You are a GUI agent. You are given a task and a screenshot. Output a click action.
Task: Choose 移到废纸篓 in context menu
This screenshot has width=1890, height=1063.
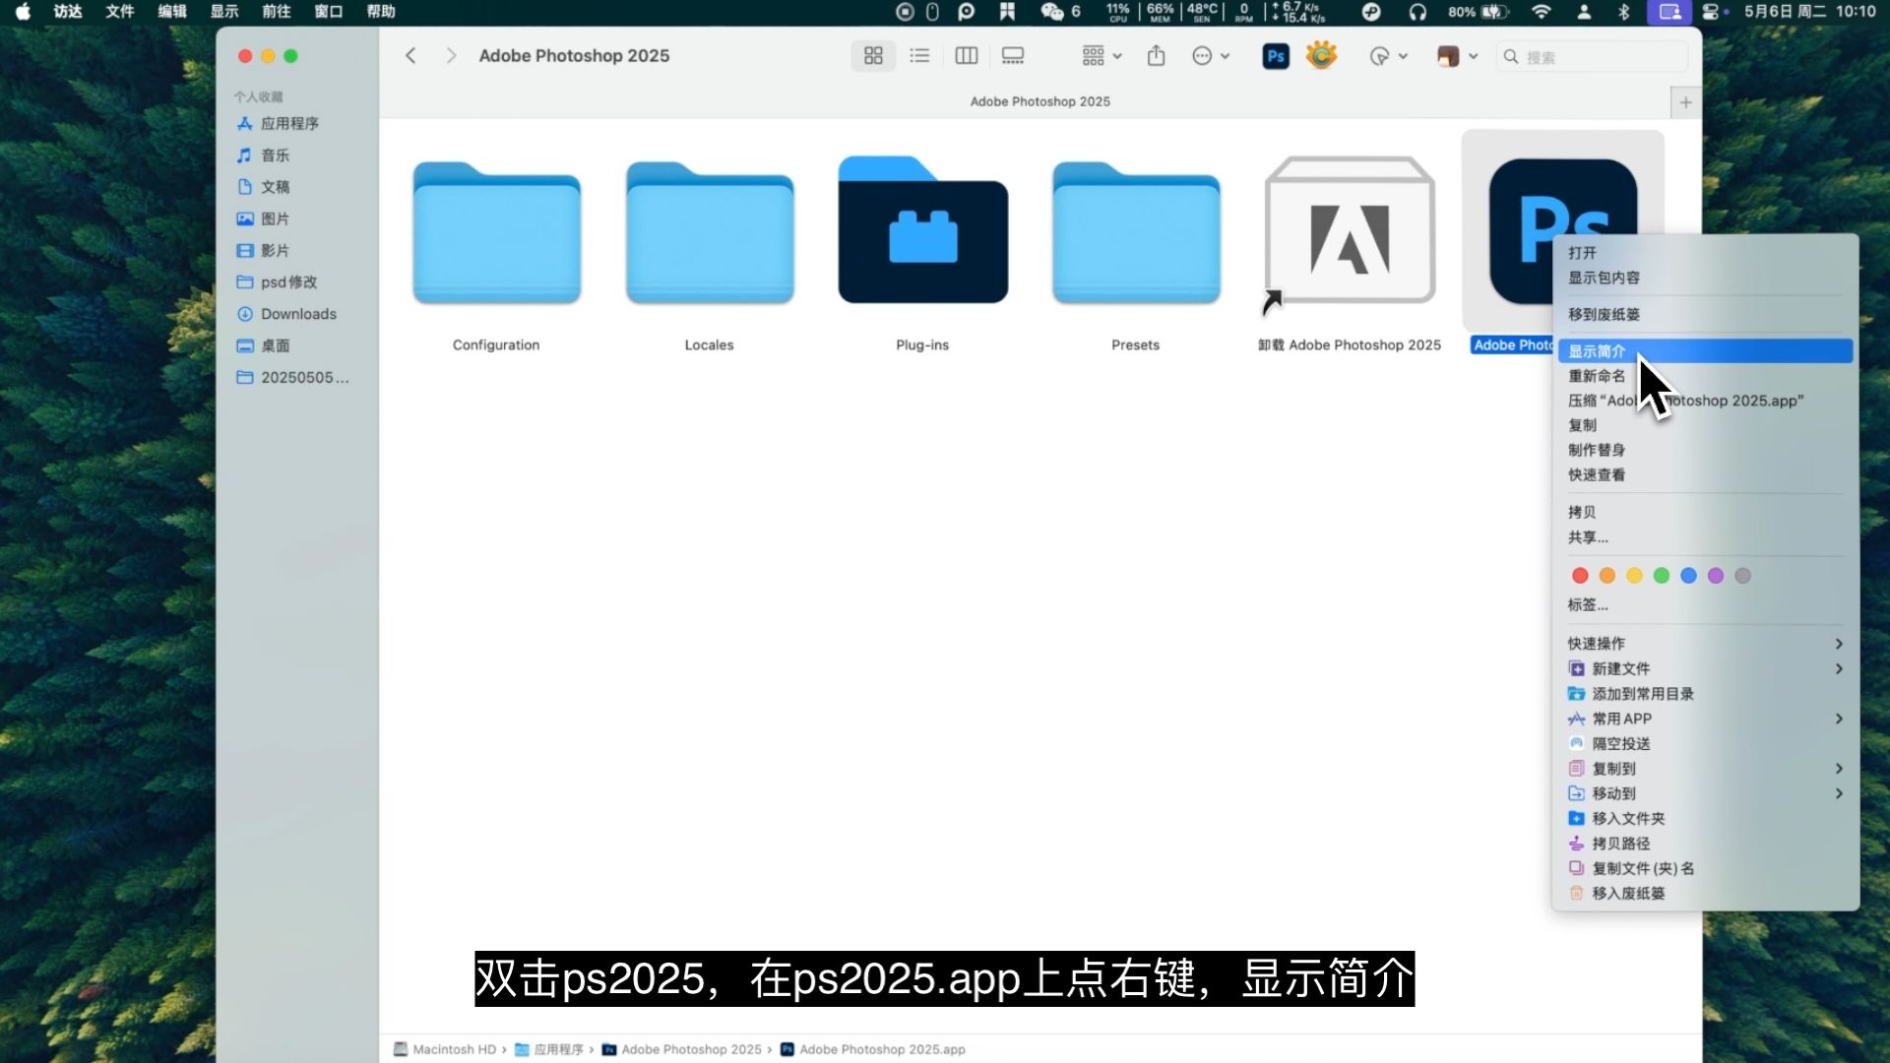pos(1705,315)
